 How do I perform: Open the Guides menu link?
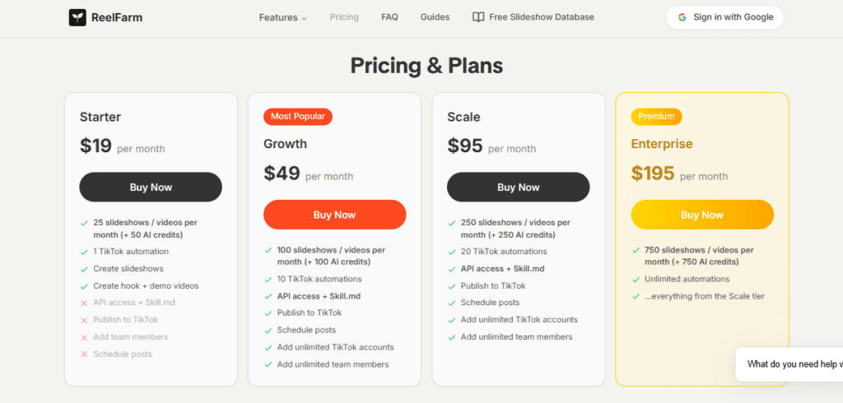pyautogui.click(x=435, y=17)
